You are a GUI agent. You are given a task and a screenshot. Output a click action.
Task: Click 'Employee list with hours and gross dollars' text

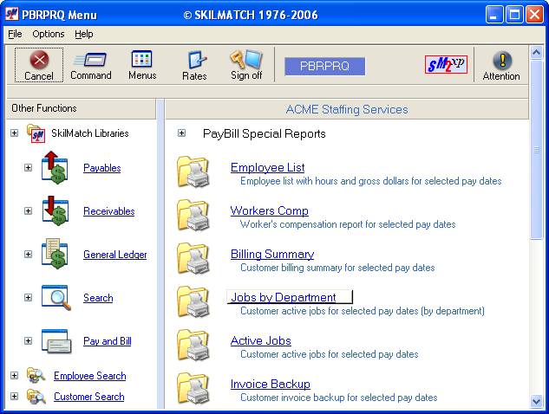[371, 181]
